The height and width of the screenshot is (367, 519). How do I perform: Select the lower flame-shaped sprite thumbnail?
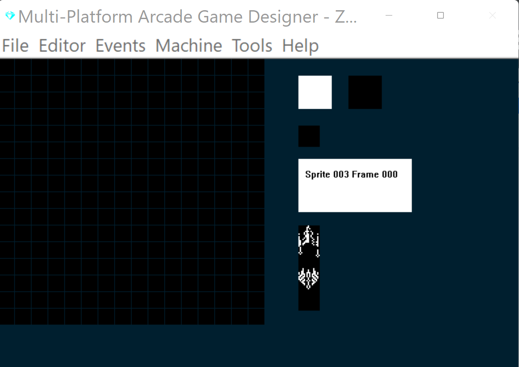309,279
